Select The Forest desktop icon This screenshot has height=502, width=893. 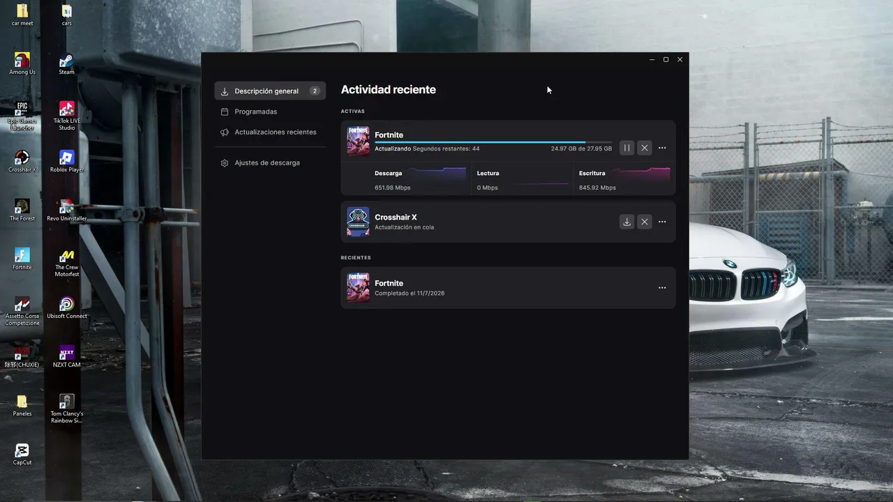(x=22, y=211)
